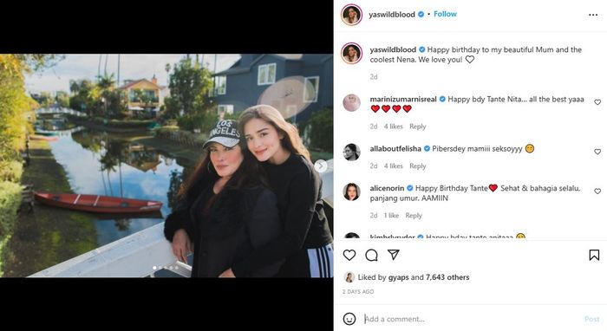This screenshot has width=607, height=331.
Task: Like the post with the heart icon
Action: point(349,255)
